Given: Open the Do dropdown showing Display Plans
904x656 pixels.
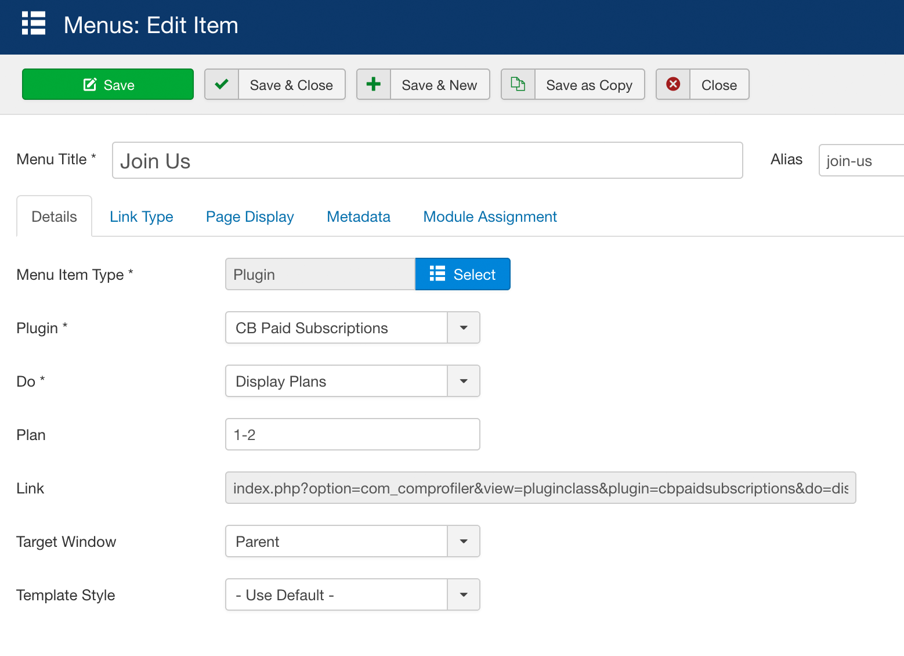Looking at the screenshot, I should pos(352,381).
